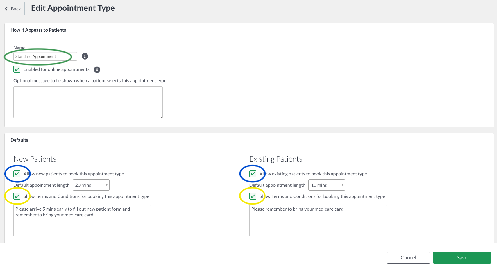This screenshot has width=497, height=269.
Task: Toggle Allow existing patients to book checkbox
Action: (253, 174)
